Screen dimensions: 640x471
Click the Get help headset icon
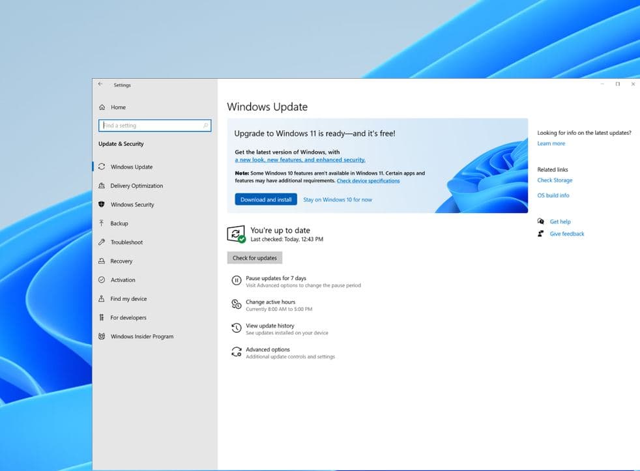pyautogui.click(x=541, y=221)
